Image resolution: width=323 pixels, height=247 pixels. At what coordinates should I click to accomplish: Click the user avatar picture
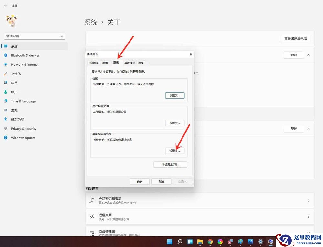[12, 20]
